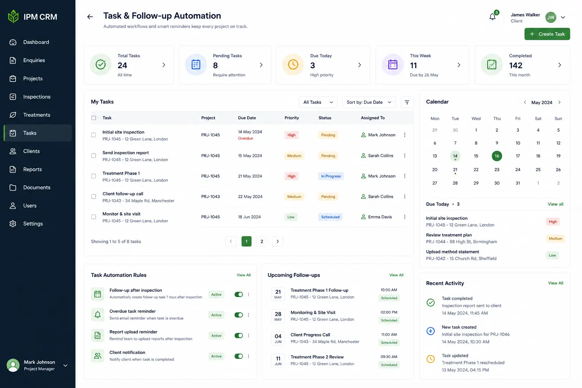Image resolution: width=582 pixels, height=388 pixels.
Task: Open options for Overdue task reminder rule
Action: [x=249, y=315]
